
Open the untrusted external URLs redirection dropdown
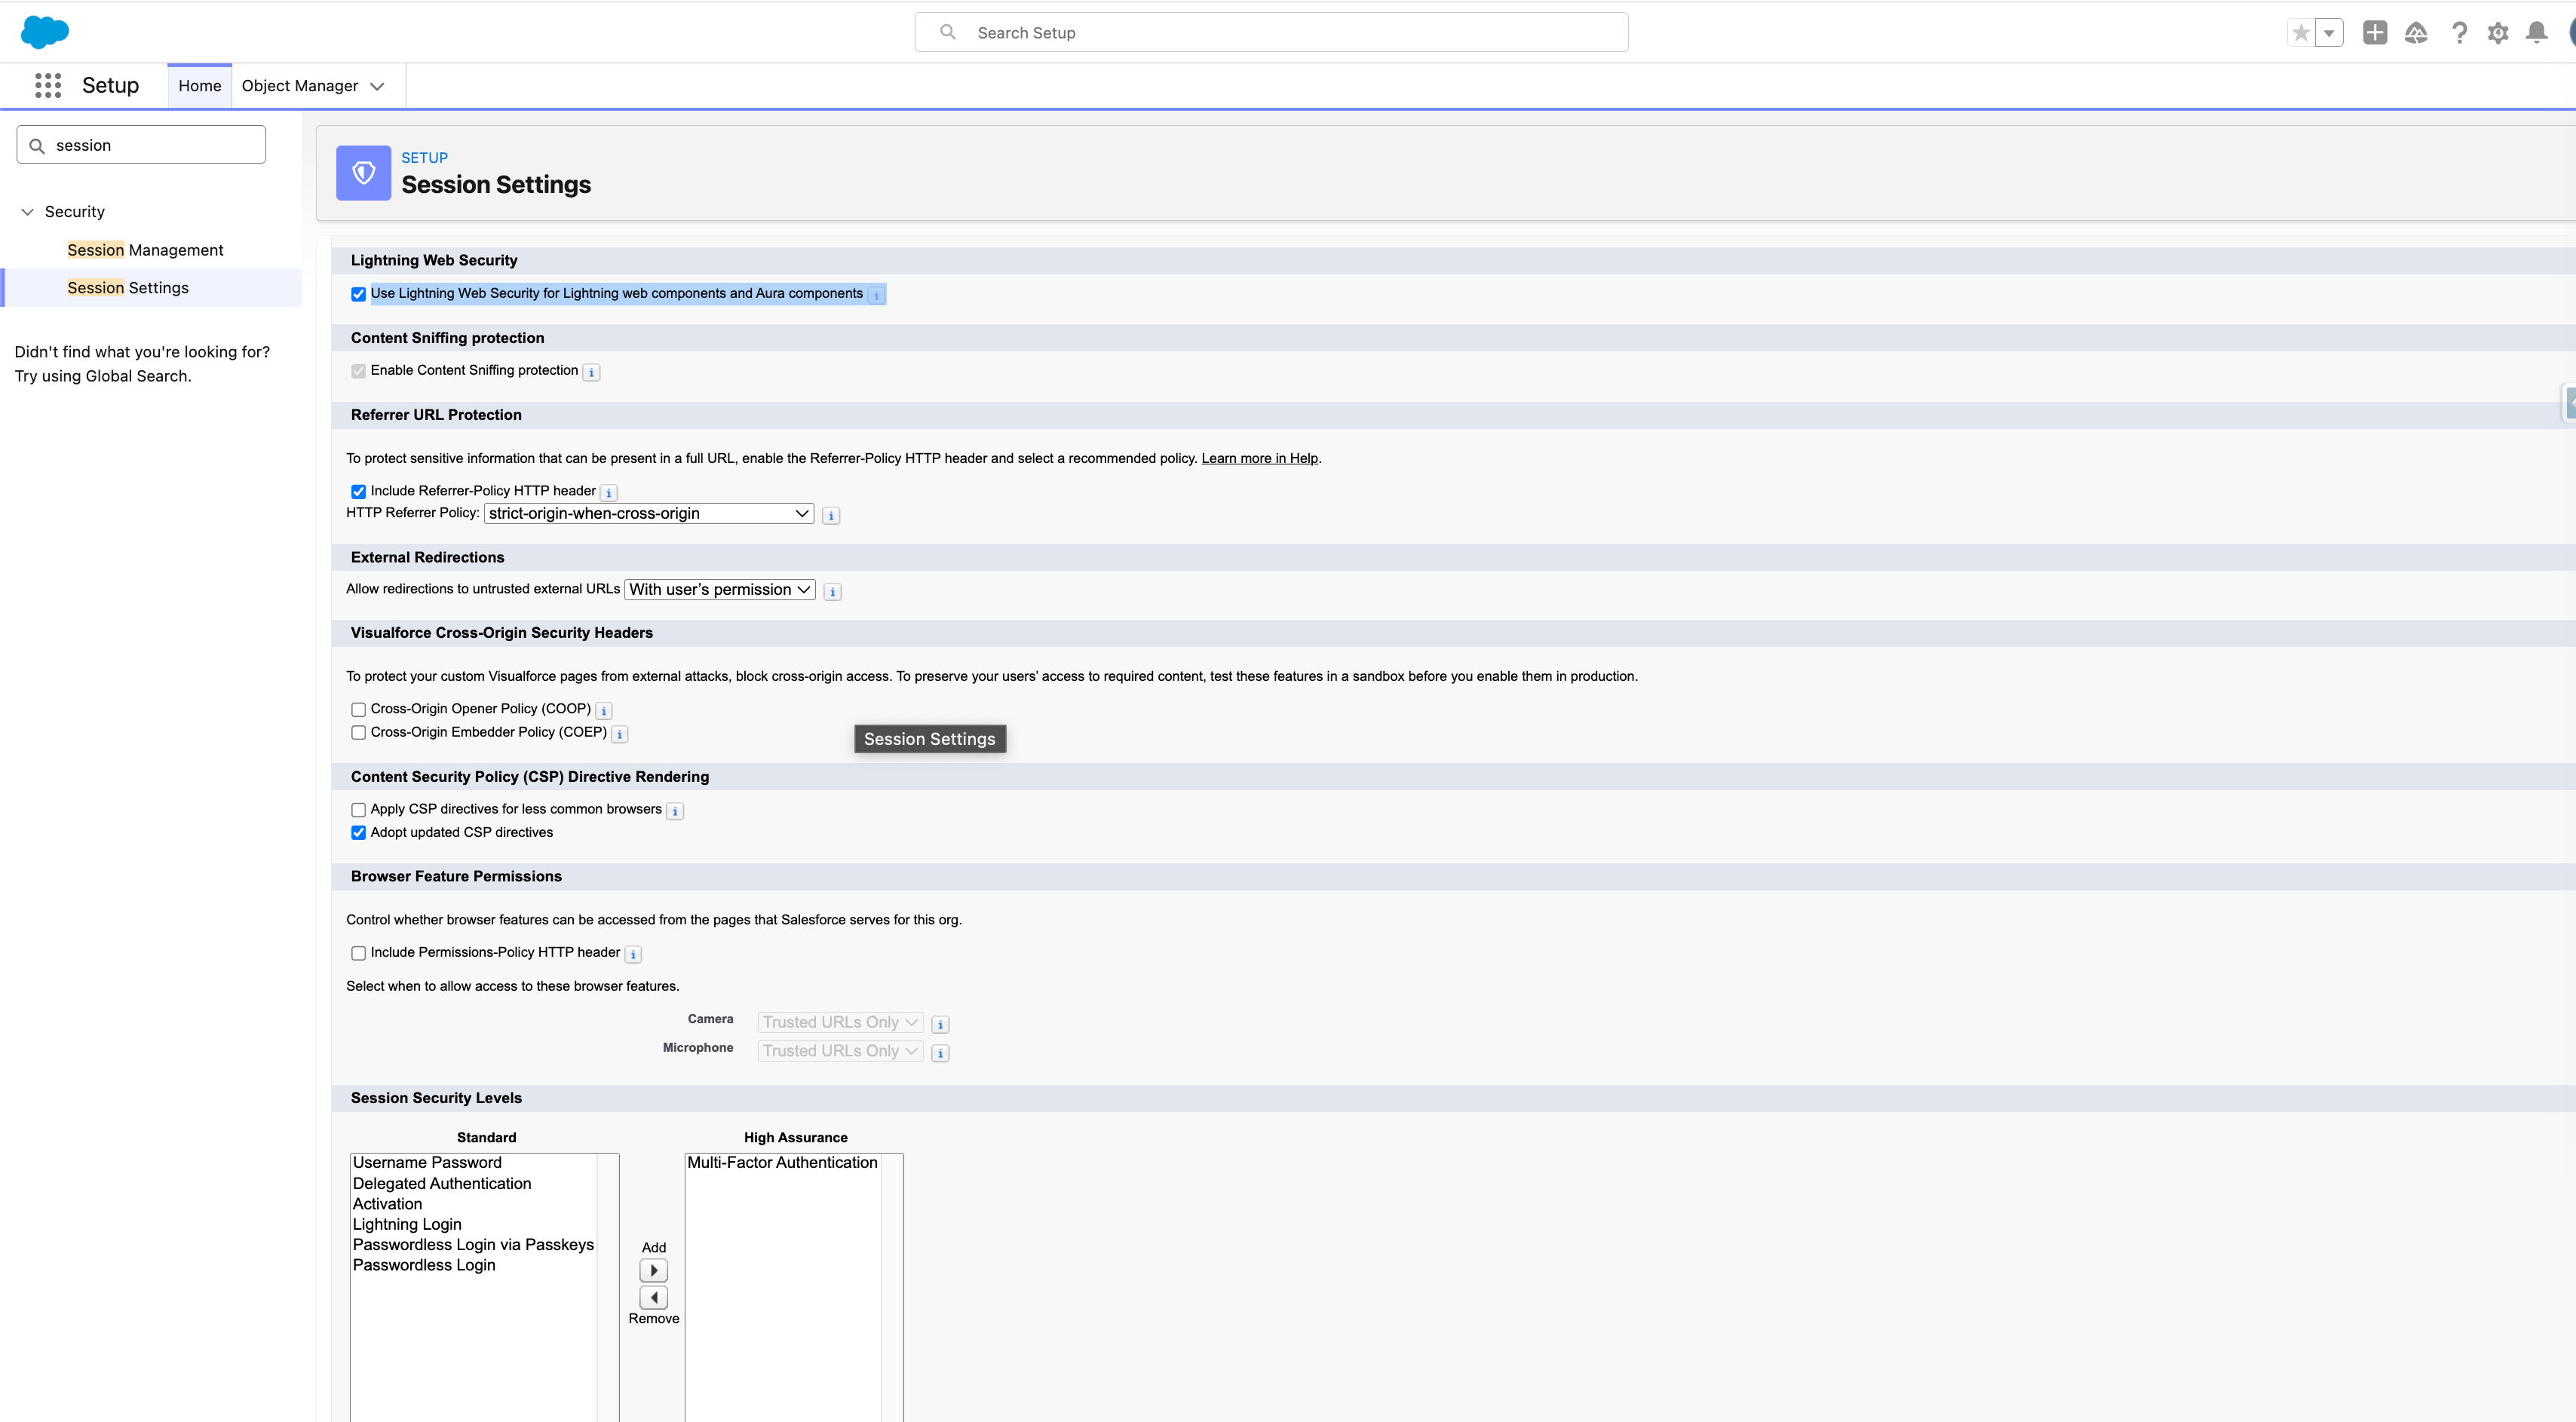(x=719, y=590)
